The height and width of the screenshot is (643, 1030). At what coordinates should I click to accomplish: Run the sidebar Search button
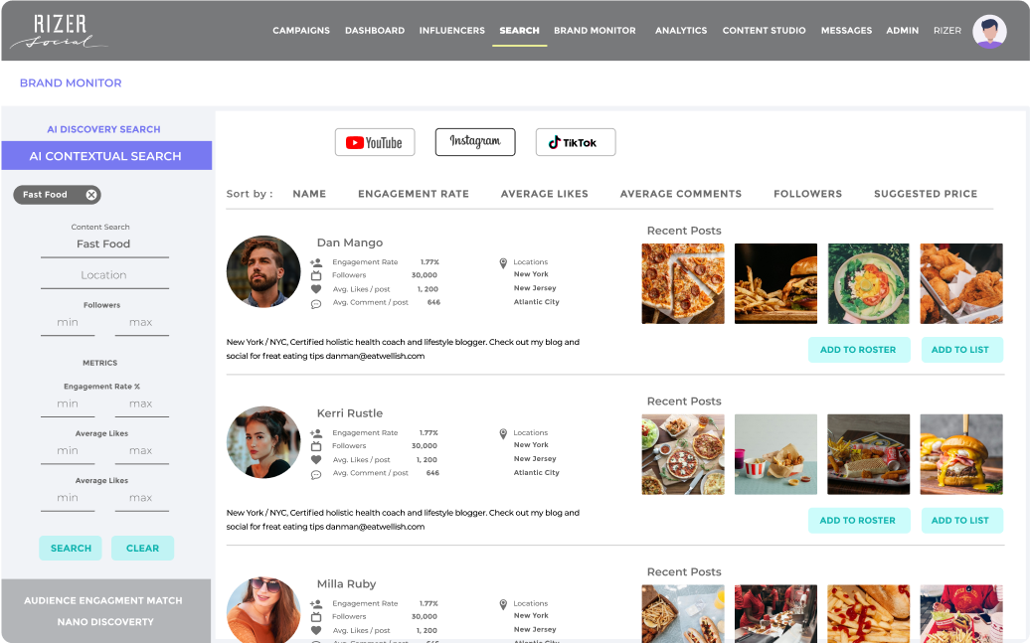(71, 548)
